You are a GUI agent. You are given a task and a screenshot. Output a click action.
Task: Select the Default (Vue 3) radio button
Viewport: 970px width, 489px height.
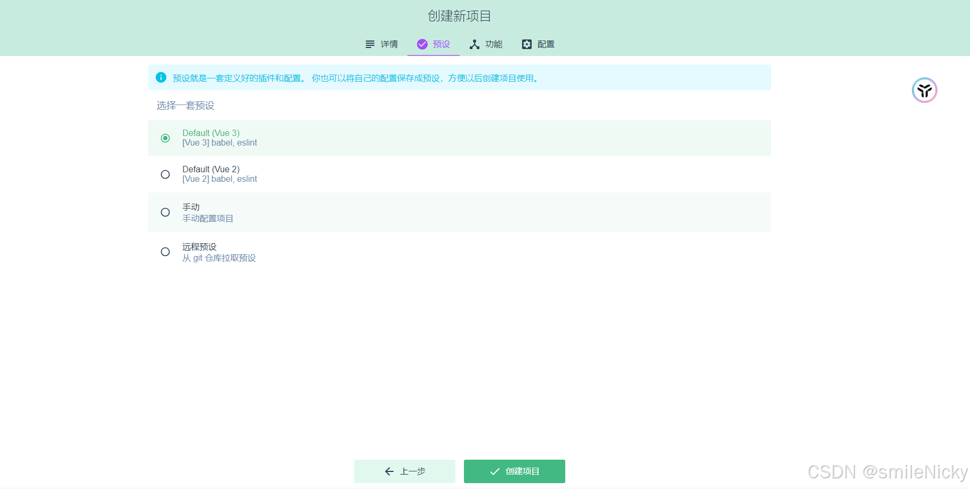[165, 138]
